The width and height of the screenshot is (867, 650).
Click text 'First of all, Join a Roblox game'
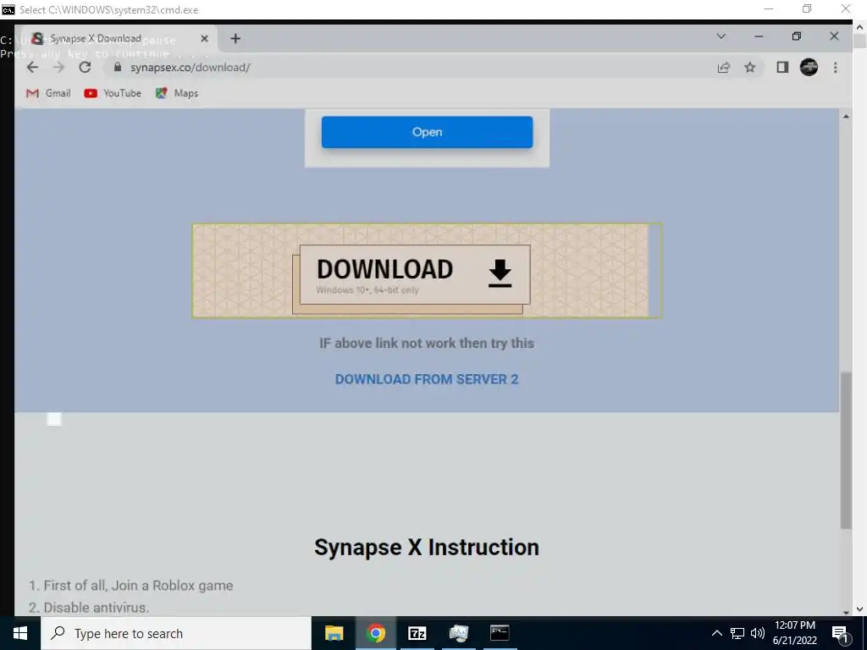[x=138, y=586]
